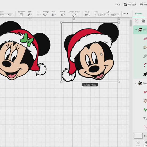147x147 pixels.
Task: Click the Group icon in Layers panel
Action: coord(137,21)
